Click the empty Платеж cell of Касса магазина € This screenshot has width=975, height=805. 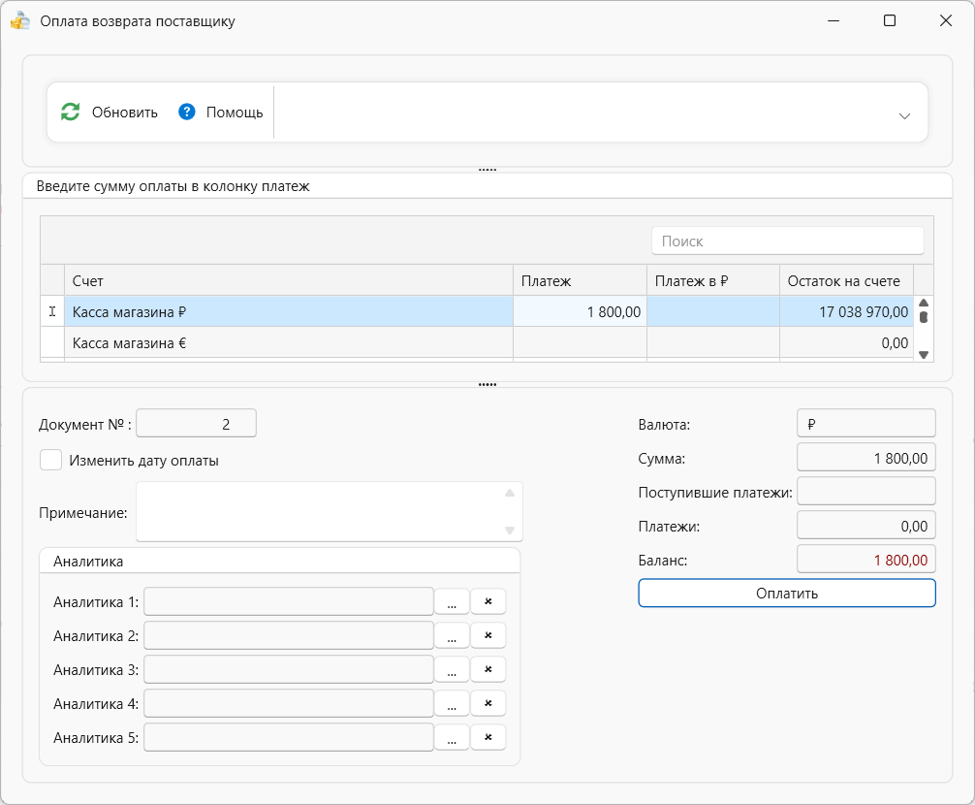coord(580,342)
